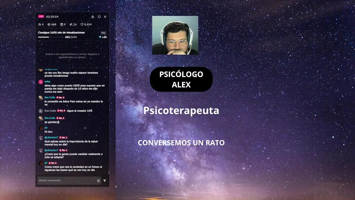Click the diamond reward icon x25

[x=100, y=37]
